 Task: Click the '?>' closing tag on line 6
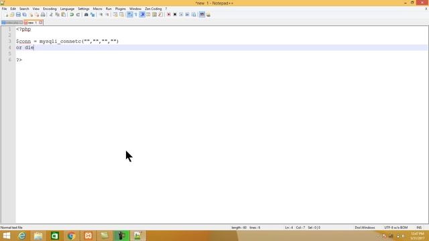tap(19, 60)
